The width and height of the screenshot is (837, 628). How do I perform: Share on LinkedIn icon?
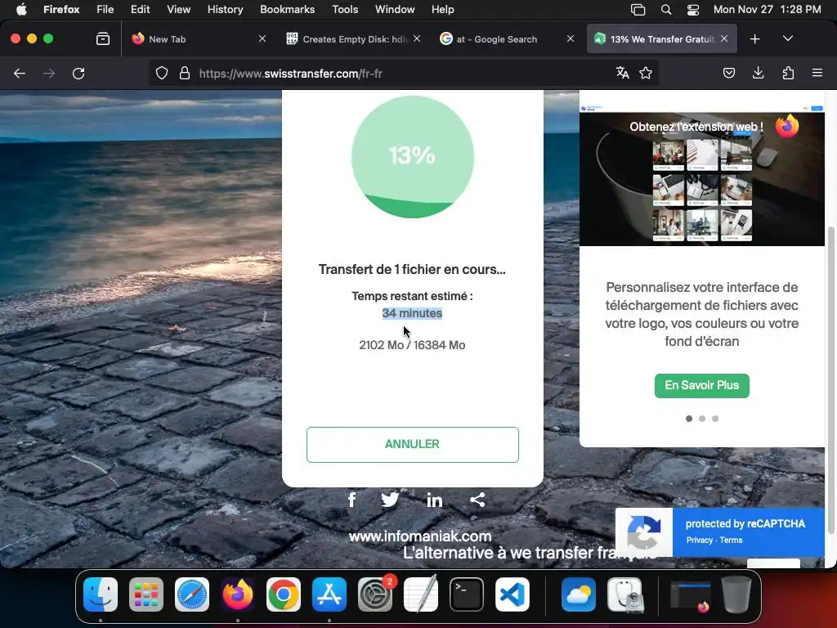[x=435, y=500]
